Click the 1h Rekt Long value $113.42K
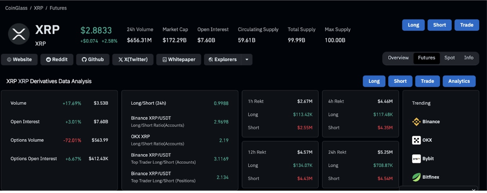The height and width of the screenshot is (193, 487). click(303, 114)
